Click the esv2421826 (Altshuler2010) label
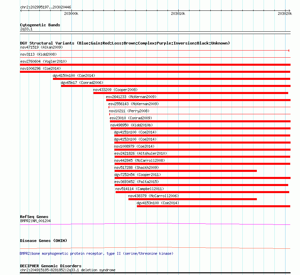300x275 pixels. pos(141,153)
